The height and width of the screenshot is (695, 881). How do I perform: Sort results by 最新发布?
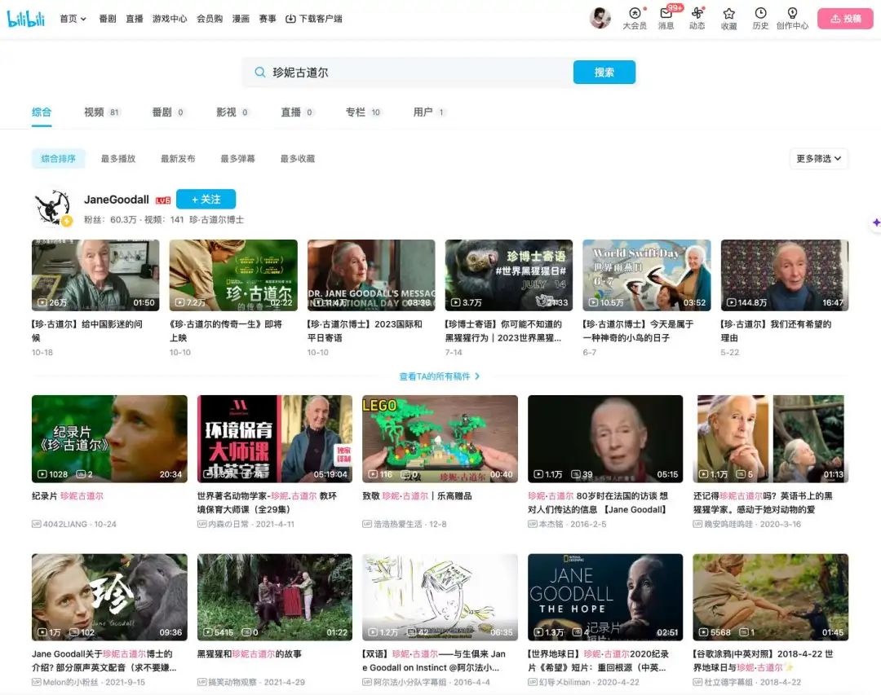(x=178, y=159)
